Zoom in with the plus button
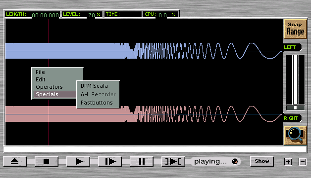The image size is (311, 178). pos(288,162)
